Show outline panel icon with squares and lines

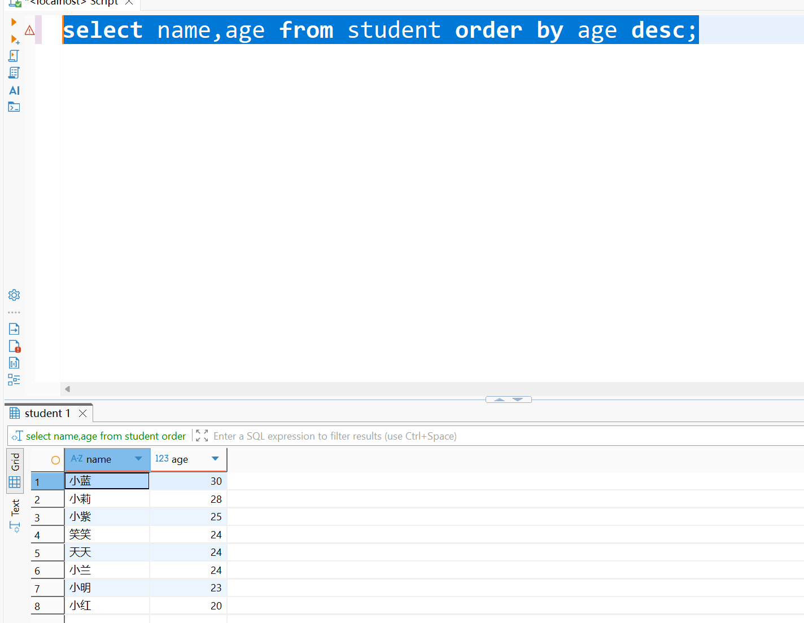(14, 380)
